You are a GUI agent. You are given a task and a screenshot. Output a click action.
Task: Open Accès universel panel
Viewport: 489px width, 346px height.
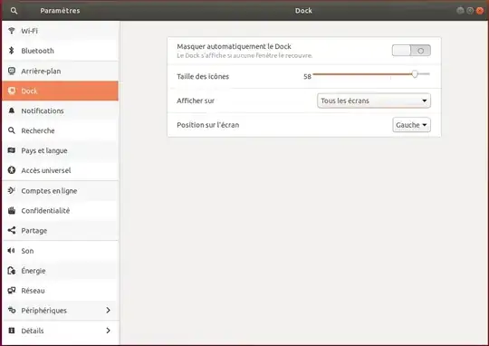(60, 170)
